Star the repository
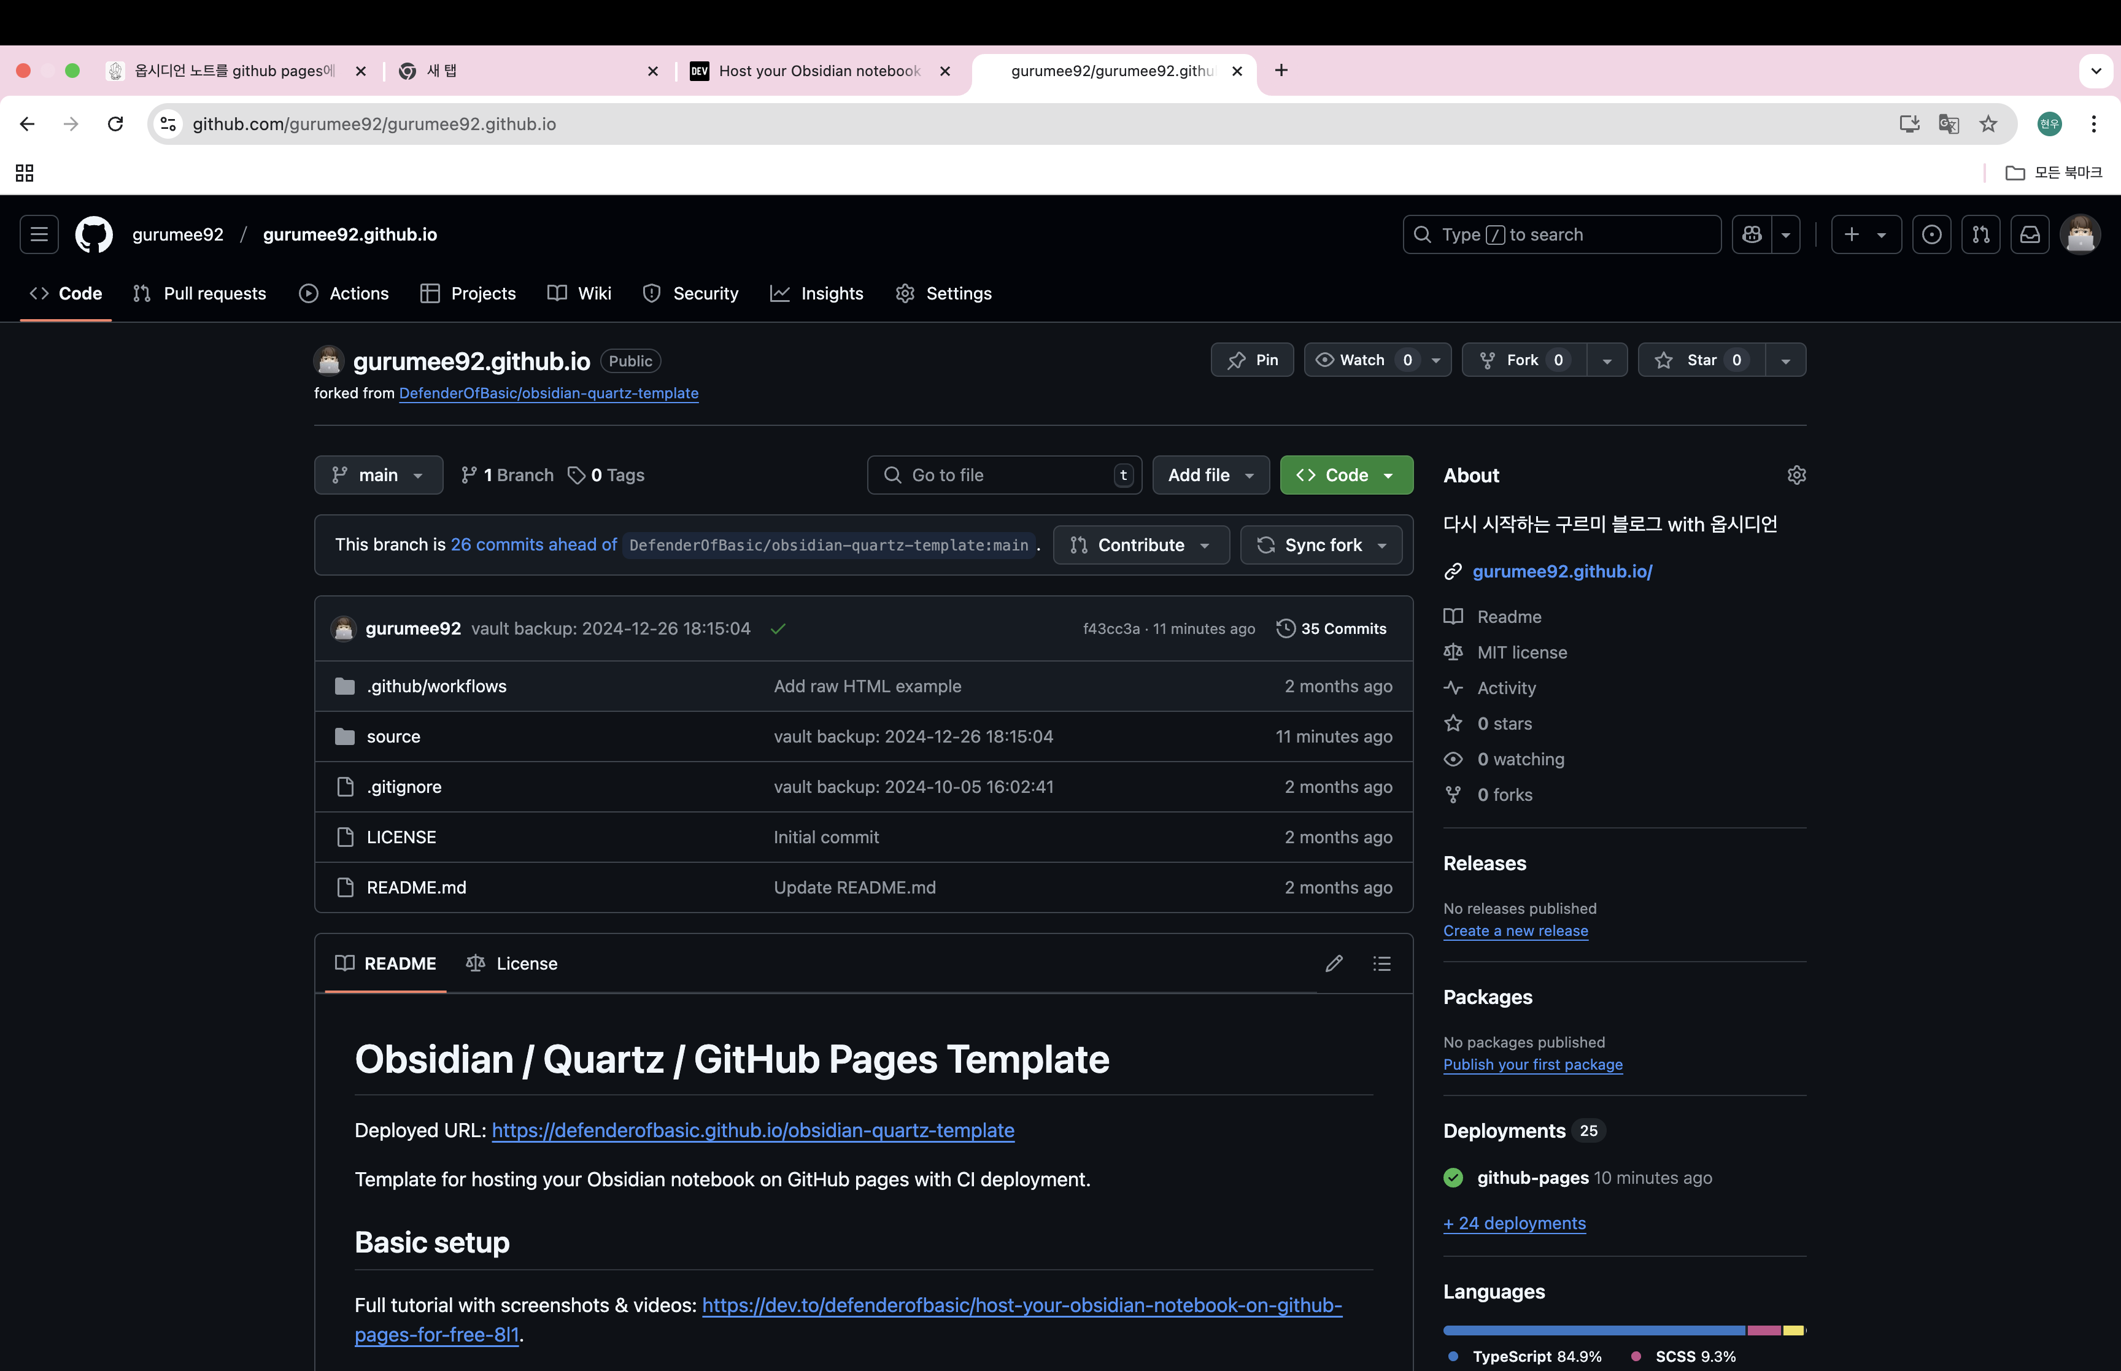The image size is (2121, 1371). pyautogui.click(x=1702, y=360)
